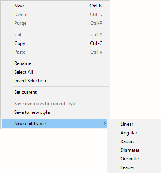The image size is (161, 173).
Task: Click the Purge menu option
Action: coord(56,23)
